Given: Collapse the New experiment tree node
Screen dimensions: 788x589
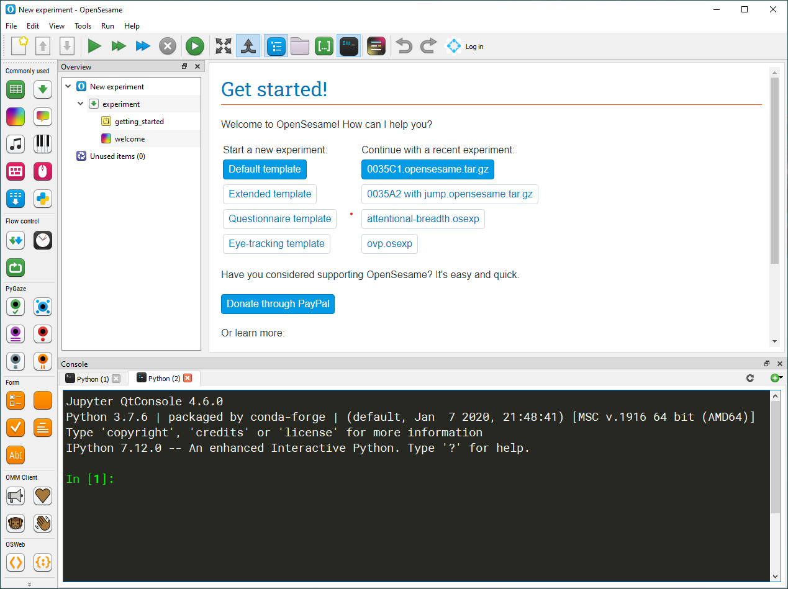Looking at the screenshot, I should (68, 86).
